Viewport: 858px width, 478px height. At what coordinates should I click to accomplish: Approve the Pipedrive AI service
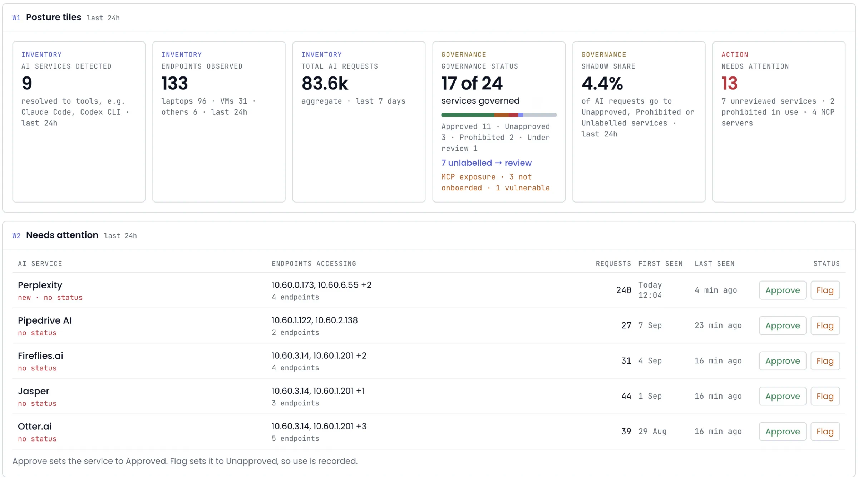coord(782,325)
